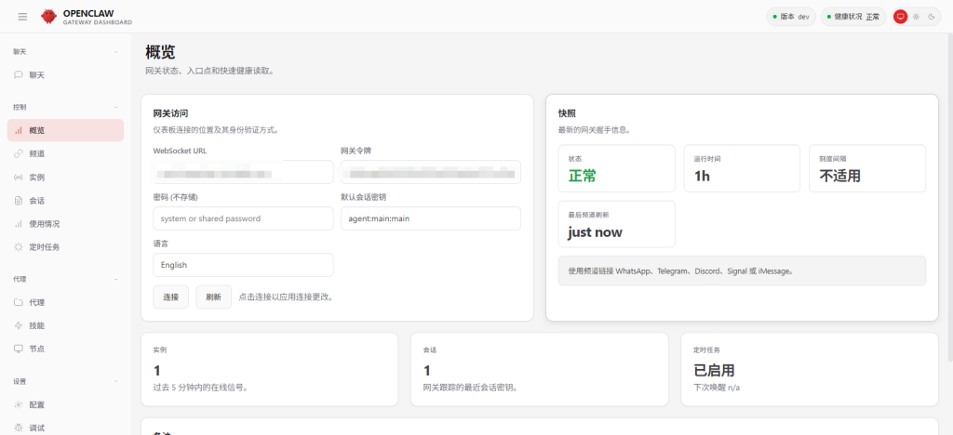Image resolution: width=953 pixels, height=435 pixels.
Task: Toggle the hamburger sidebar menu
Action: click(x=22, y=17)
